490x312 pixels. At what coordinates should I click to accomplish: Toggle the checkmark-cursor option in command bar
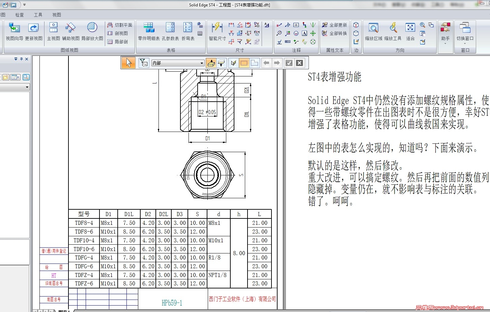pyautogui.click(x=233, y=63)
